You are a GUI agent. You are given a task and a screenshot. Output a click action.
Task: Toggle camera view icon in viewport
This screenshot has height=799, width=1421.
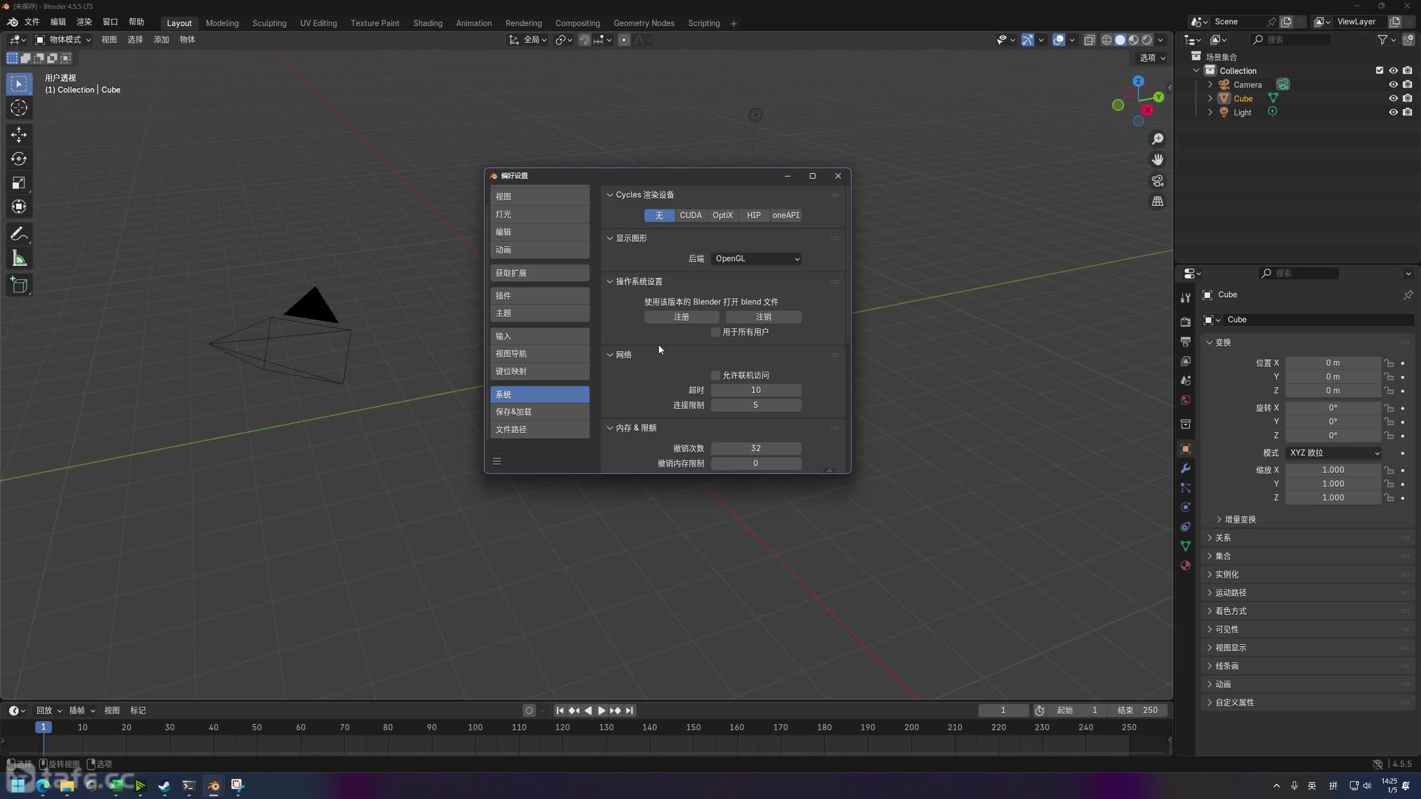(x=1157, y=181)
